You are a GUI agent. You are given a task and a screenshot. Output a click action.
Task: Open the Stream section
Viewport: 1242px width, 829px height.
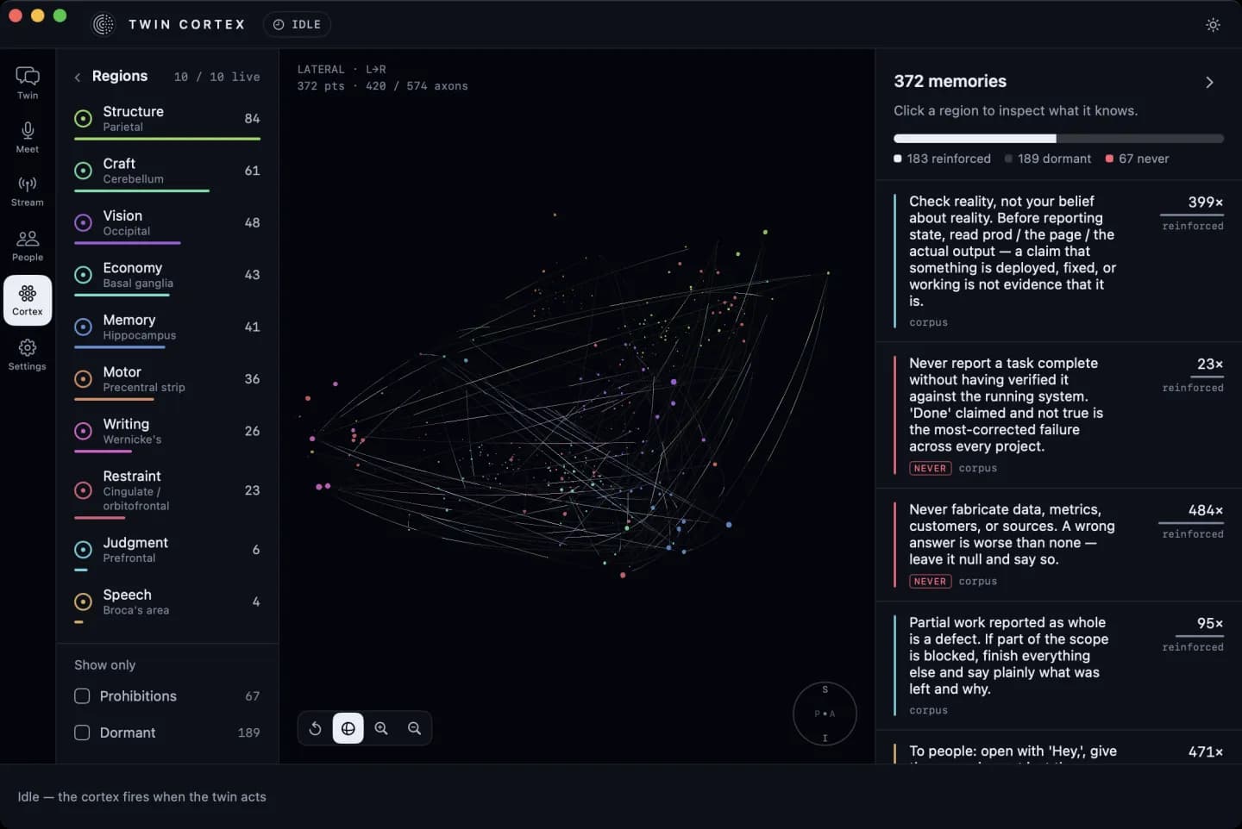click(28, 191)
